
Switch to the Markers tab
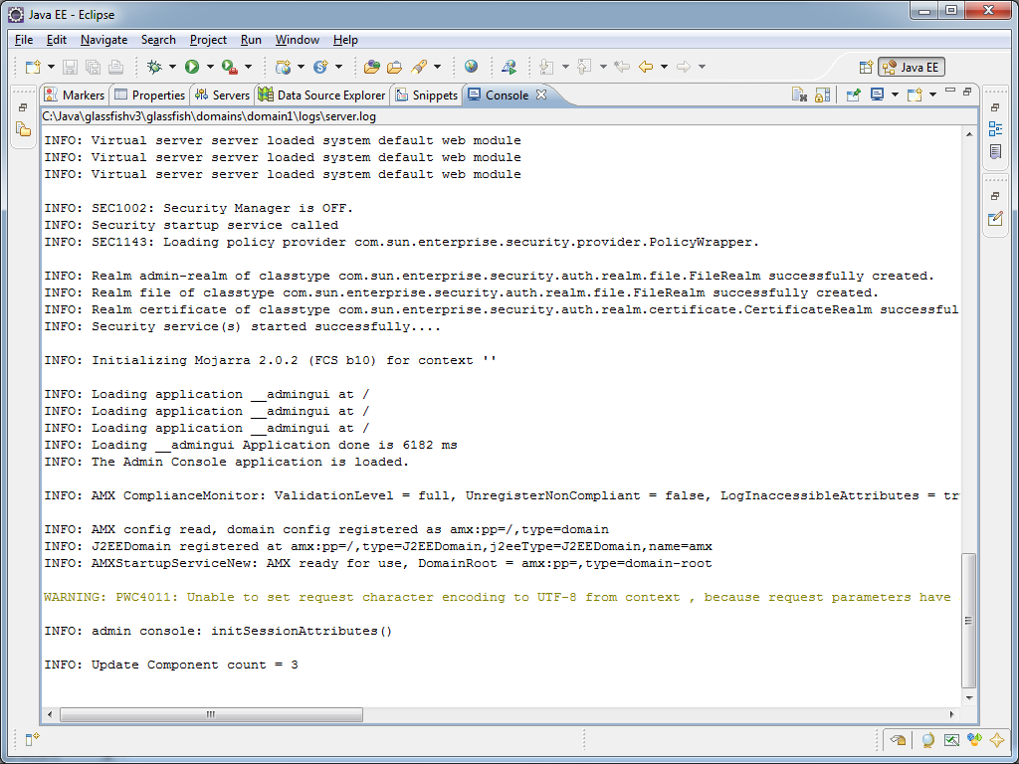click(x=74, y=95)
